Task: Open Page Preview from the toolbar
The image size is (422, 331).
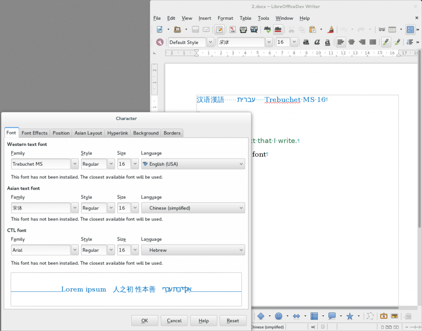Action: pos(254,29)
